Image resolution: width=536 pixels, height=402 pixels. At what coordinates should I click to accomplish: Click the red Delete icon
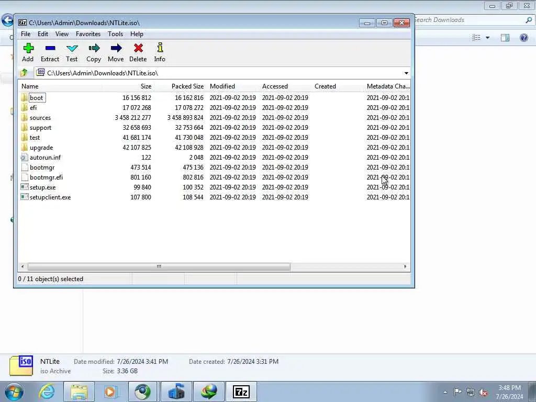point(138,48)
